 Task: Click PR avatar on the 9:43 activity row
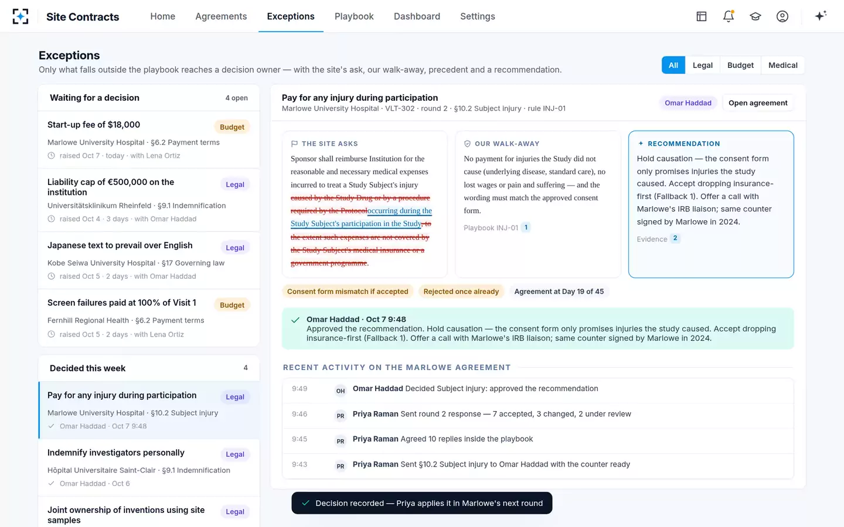[341, 466]
